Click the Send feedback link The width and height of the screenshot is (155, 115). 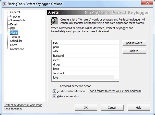click(x=13, y=109)
